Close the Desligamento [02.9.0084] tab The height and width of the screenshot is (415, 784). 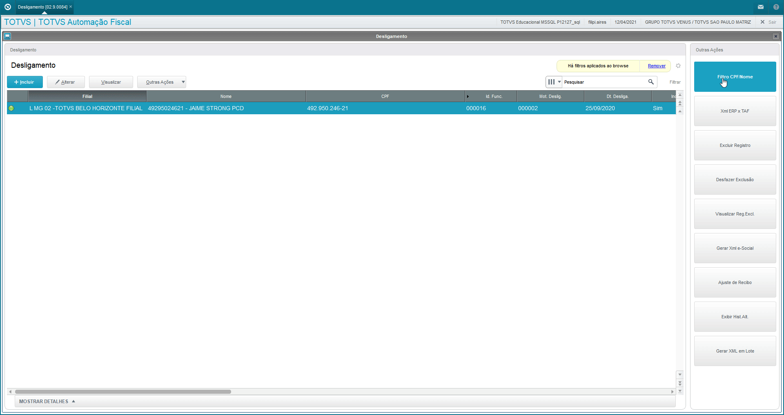71,7
